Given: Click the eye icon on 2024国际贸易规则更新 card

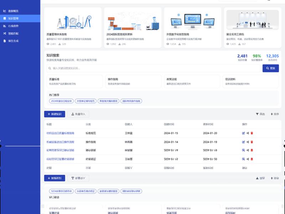Looking at the screenshot, I should pos(108,44).
